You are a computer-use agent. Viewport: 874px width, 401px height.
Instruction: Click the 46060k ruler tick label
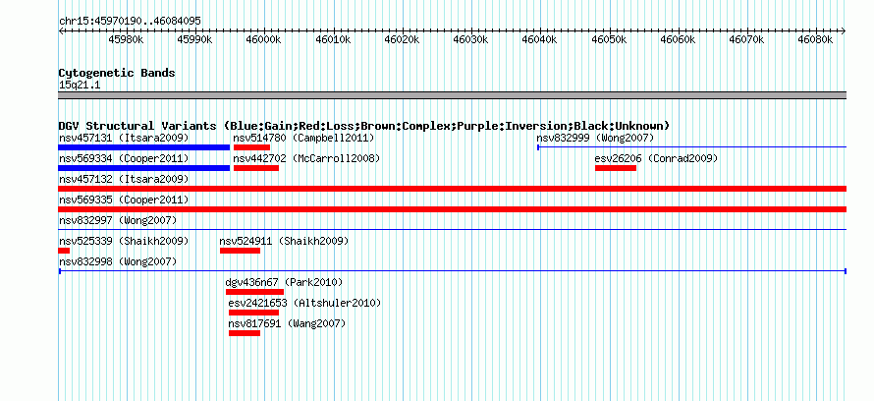coord(678,39)
